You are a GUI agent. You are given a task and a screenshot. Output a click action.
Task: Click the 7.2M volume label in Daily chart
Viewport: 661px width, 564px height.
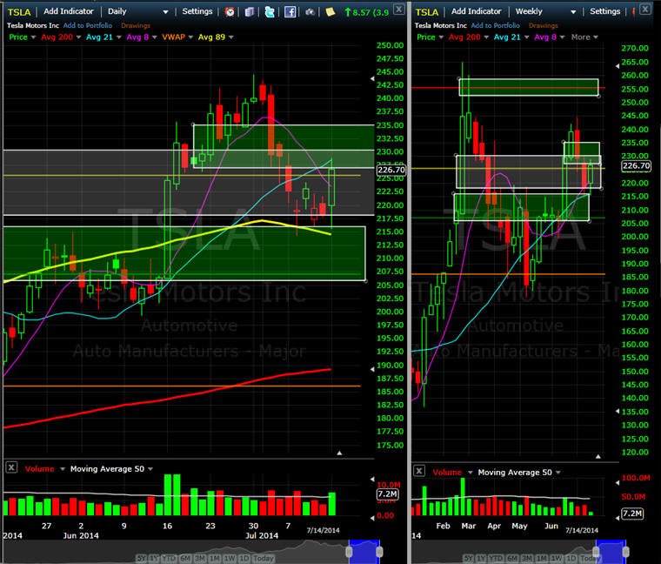(387, 494)
